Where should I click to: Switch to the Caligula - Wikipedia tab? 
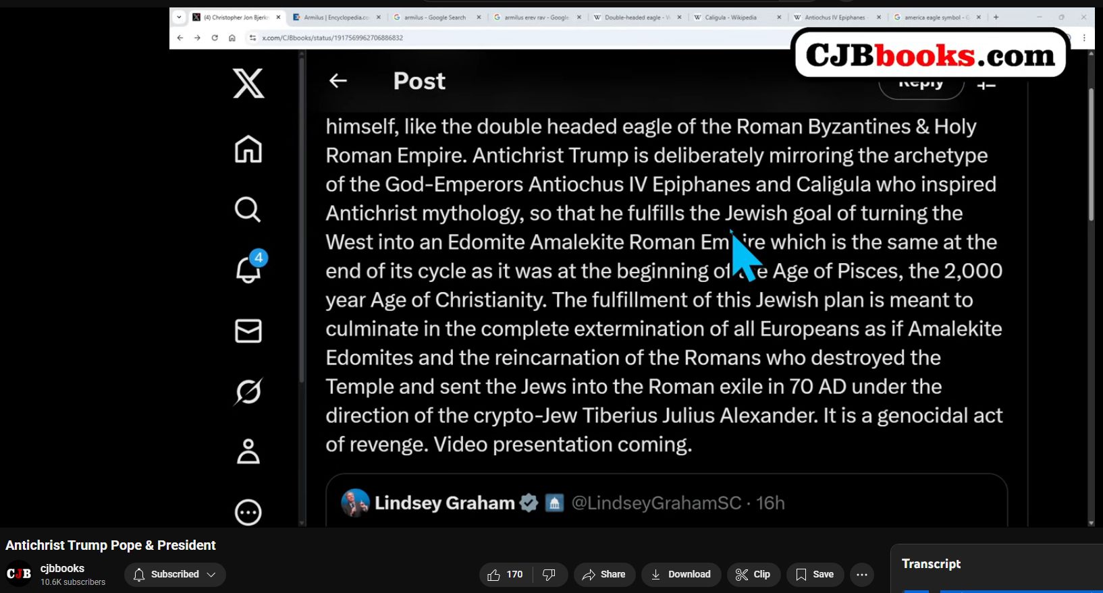(737, 18)
